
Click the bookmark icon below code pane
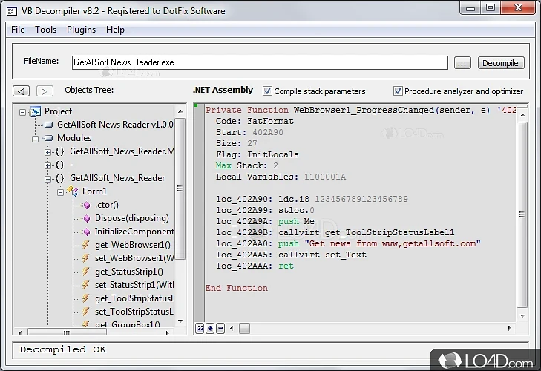pos(210,328)
